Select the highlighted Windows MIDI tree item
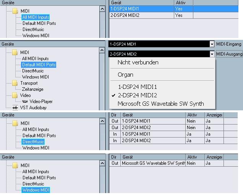 point(36,190)
